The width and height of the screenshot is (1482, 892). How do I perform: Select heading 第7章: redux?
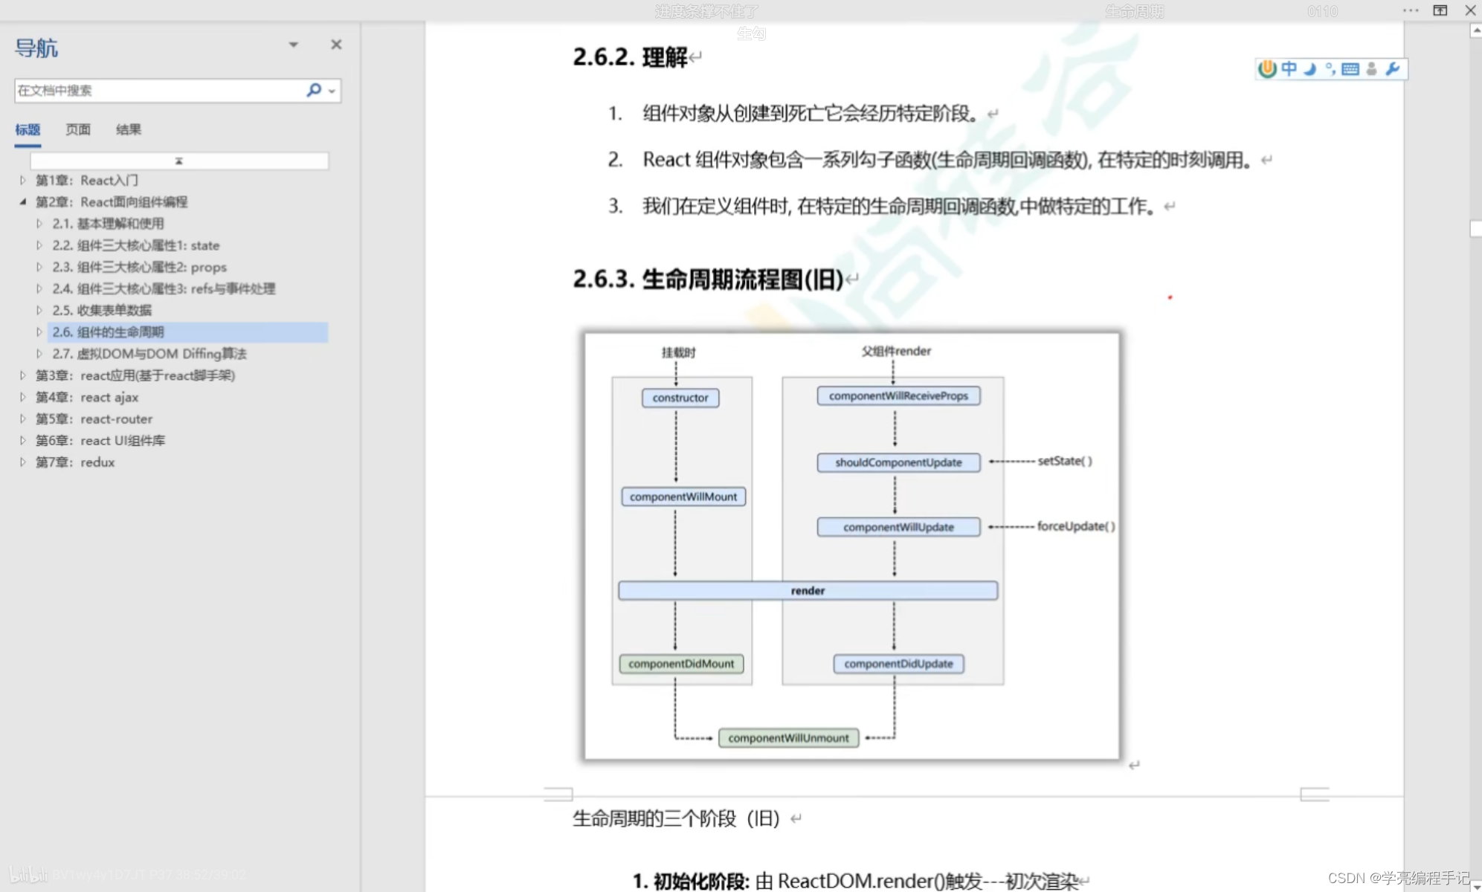75,462
